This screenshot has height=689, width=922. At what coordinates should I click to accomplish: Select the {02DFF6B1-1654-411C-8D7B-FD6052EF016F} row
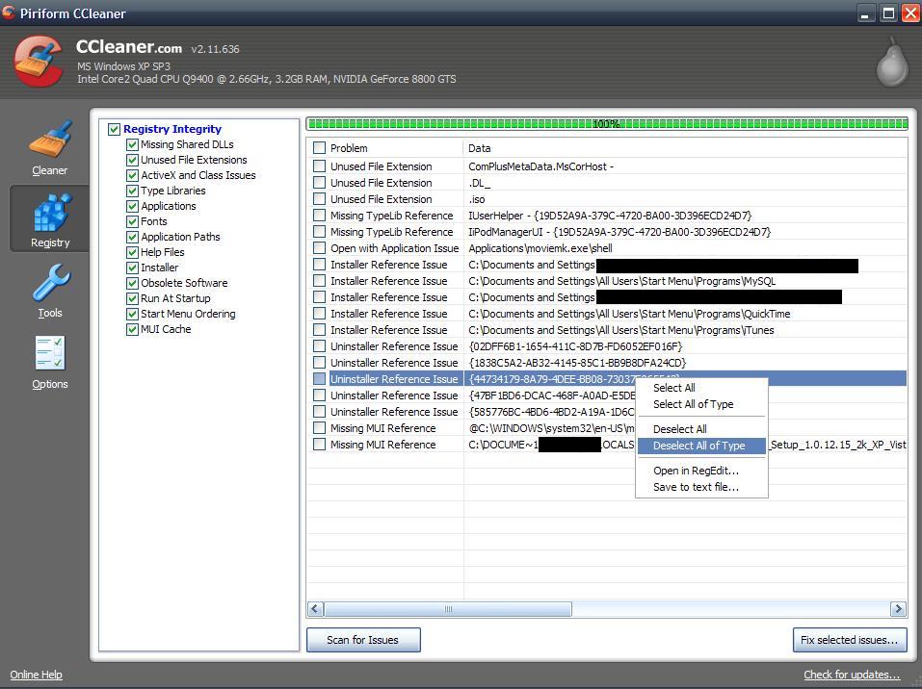[x=607, y=346]
